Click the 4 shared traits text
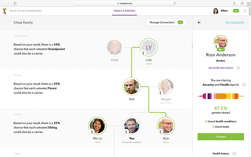The height and width of the screenshot is (157, 251). click(221, 127)
